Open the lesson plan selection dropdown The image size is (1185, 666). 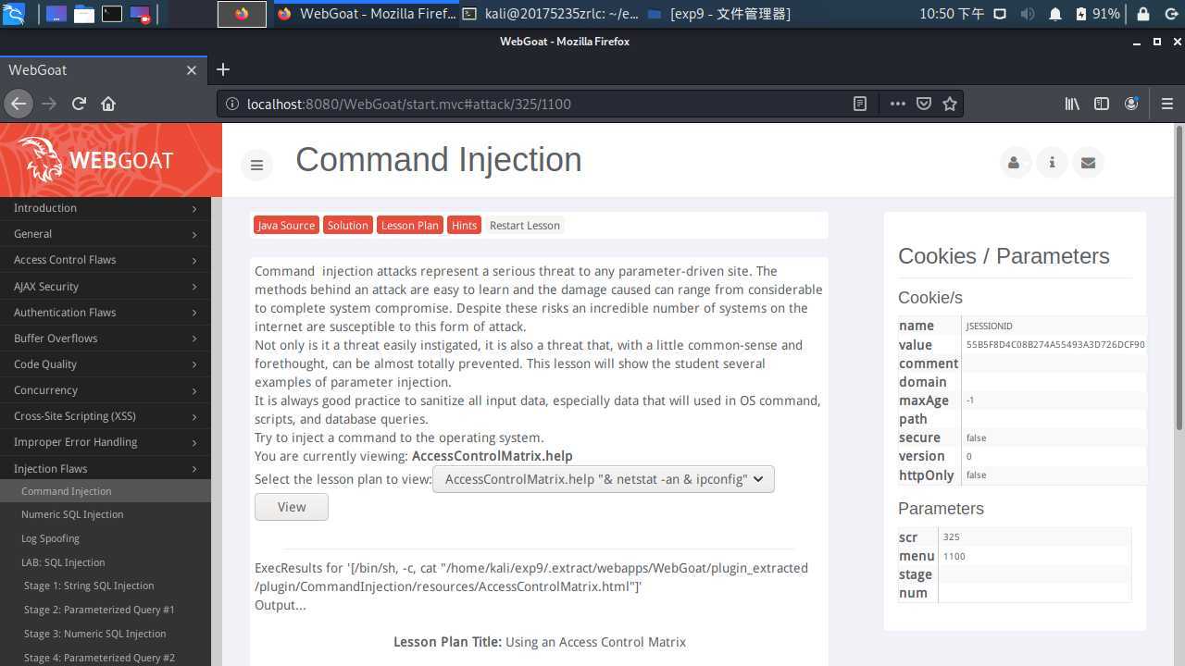point(604,479)
